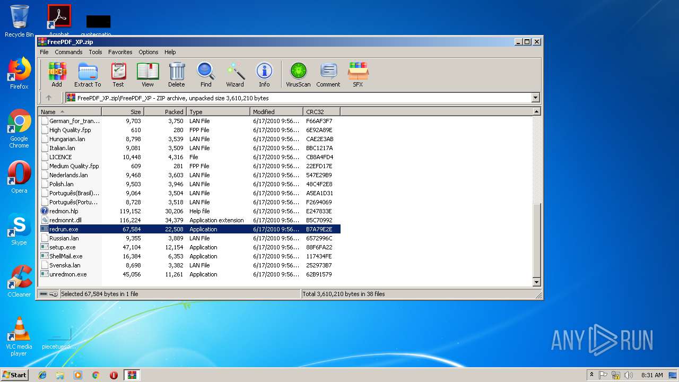
Task: Select Italian.lan file
Action: coord(189,148)
